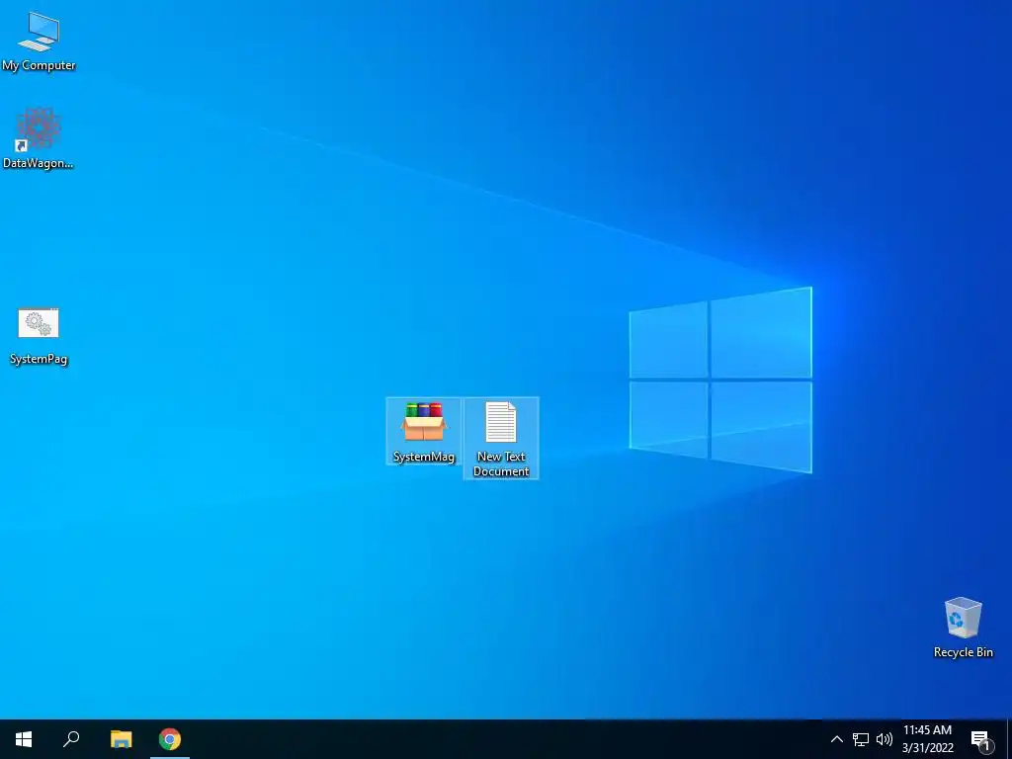Open clock showing 11:45 AM
The image size is (1012, 759).
click(x=927, y=739)
